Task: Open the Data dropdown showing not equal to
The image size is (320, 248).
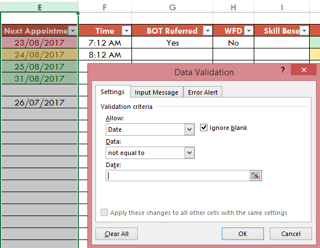Action: tap(150, 153)
